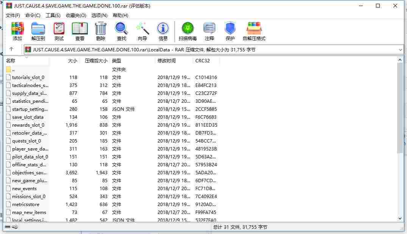
Task: Select the retooler_data_... file name
Action: coord(29,133)
